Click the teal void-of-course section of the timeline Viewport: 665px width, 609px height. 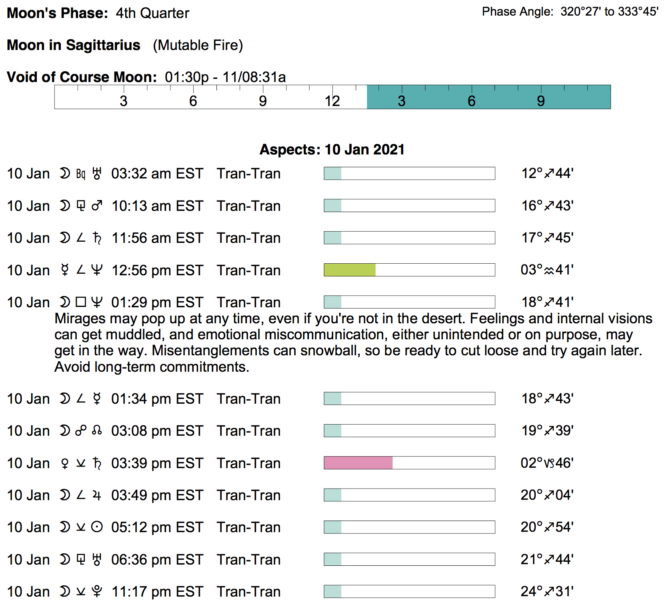[x=489, y=97]
